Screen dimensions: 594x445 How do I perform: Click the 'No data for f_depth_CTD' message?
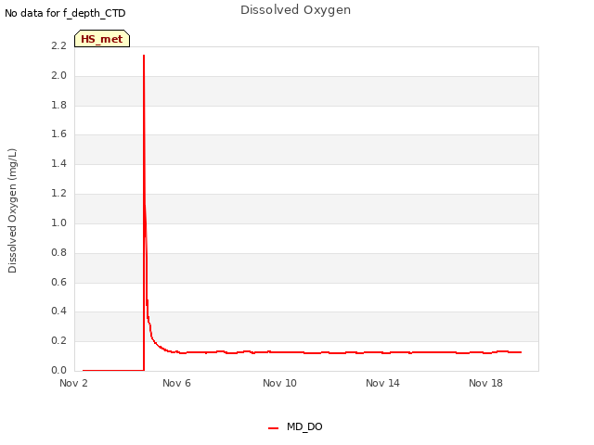pyautogui.click(x=65, y=13)
